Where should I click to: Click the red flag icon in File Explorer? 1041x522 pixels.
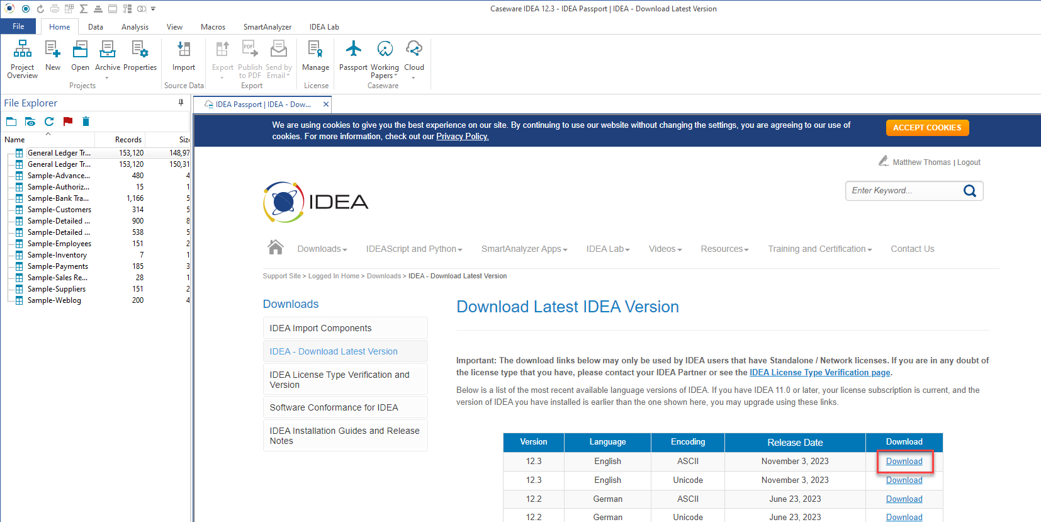[68, 122]
